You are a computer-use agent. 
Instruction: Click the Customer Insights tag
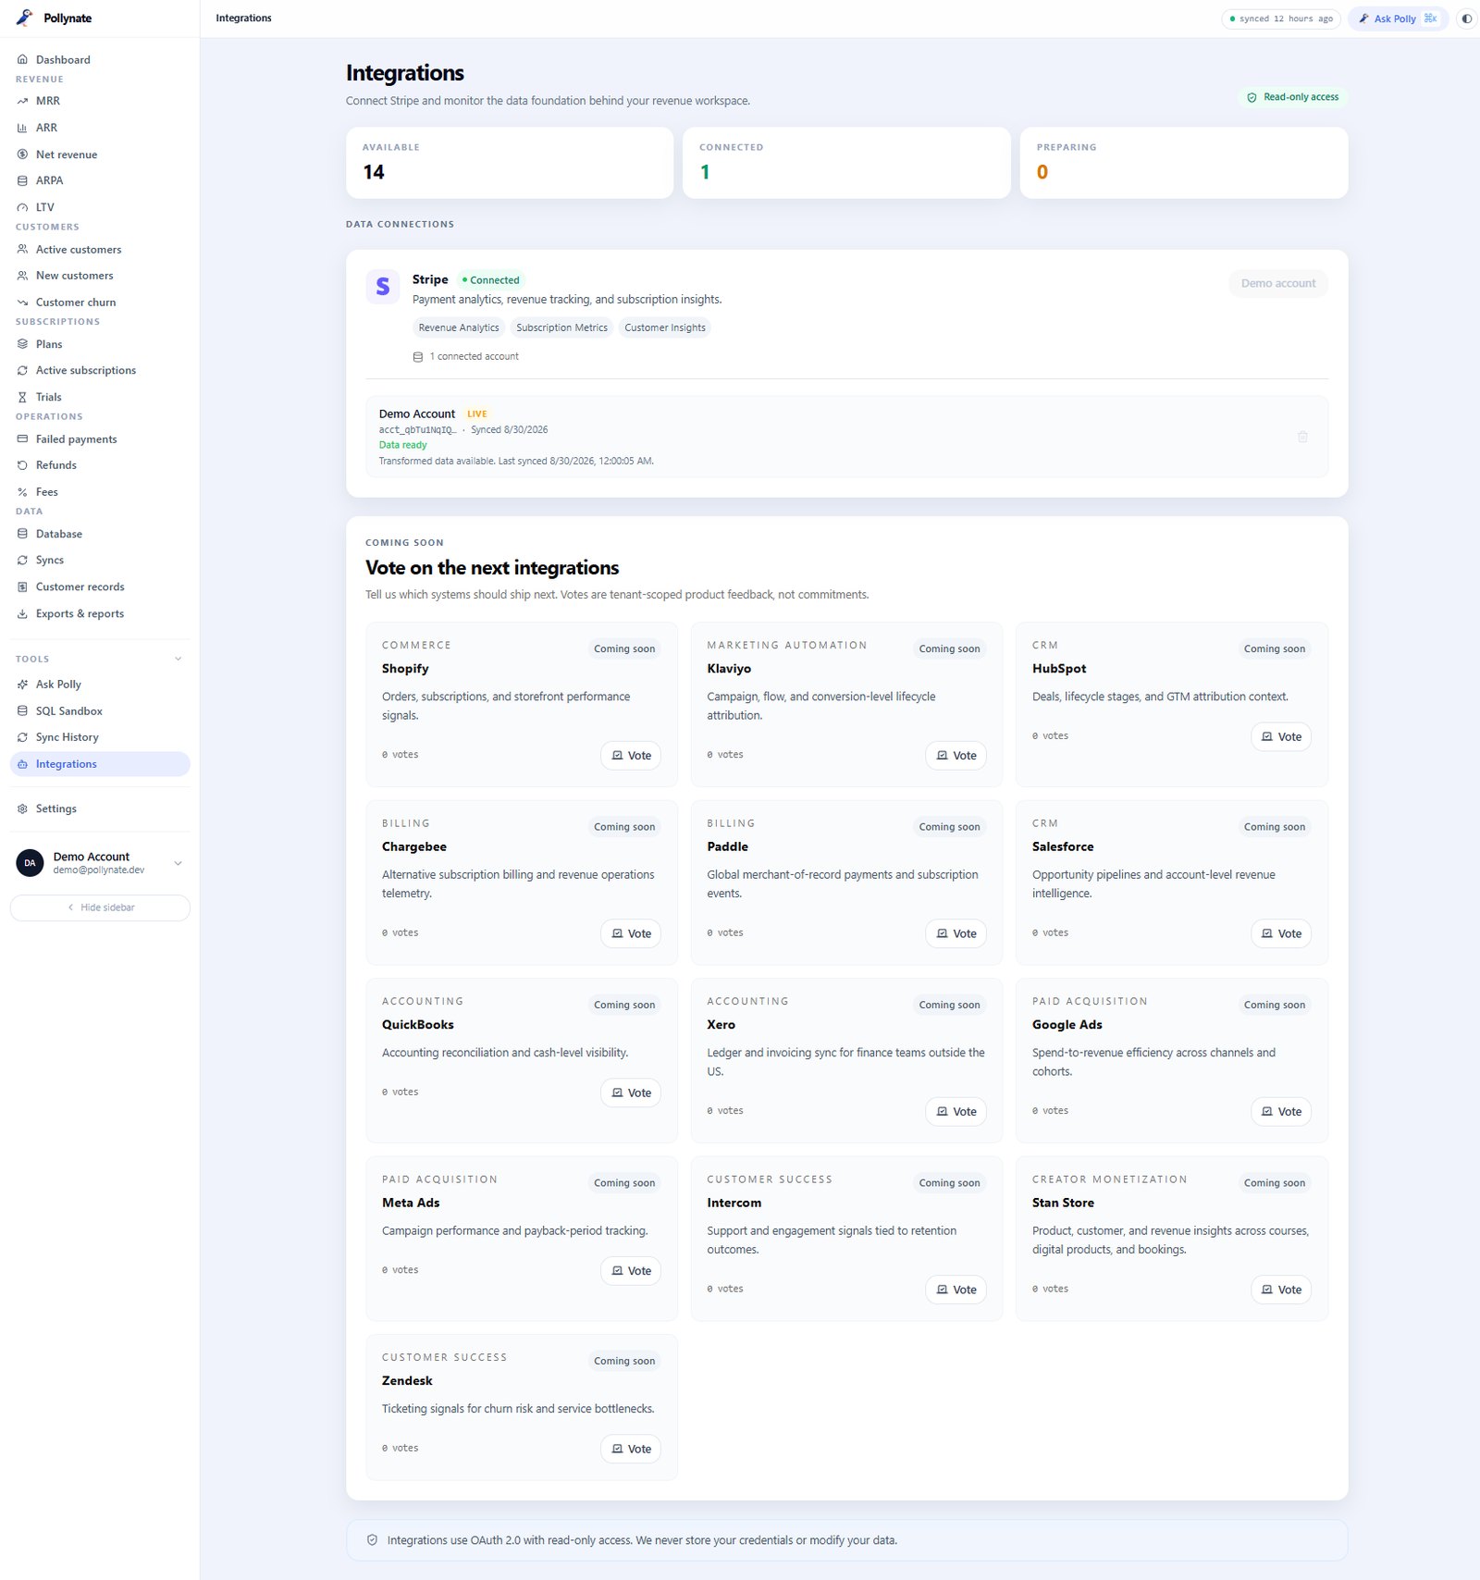coord(665,327)
